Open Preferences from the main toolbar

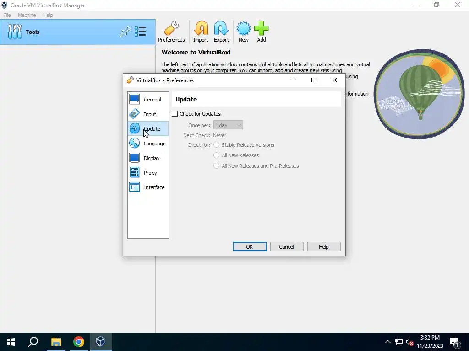[x=171, y=32]
